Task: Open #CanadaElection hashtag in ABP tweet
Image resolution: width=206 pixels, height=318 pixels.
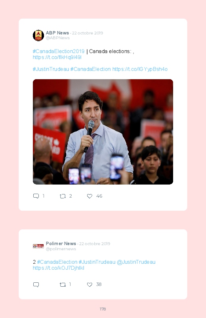Action: coord(90,69)
